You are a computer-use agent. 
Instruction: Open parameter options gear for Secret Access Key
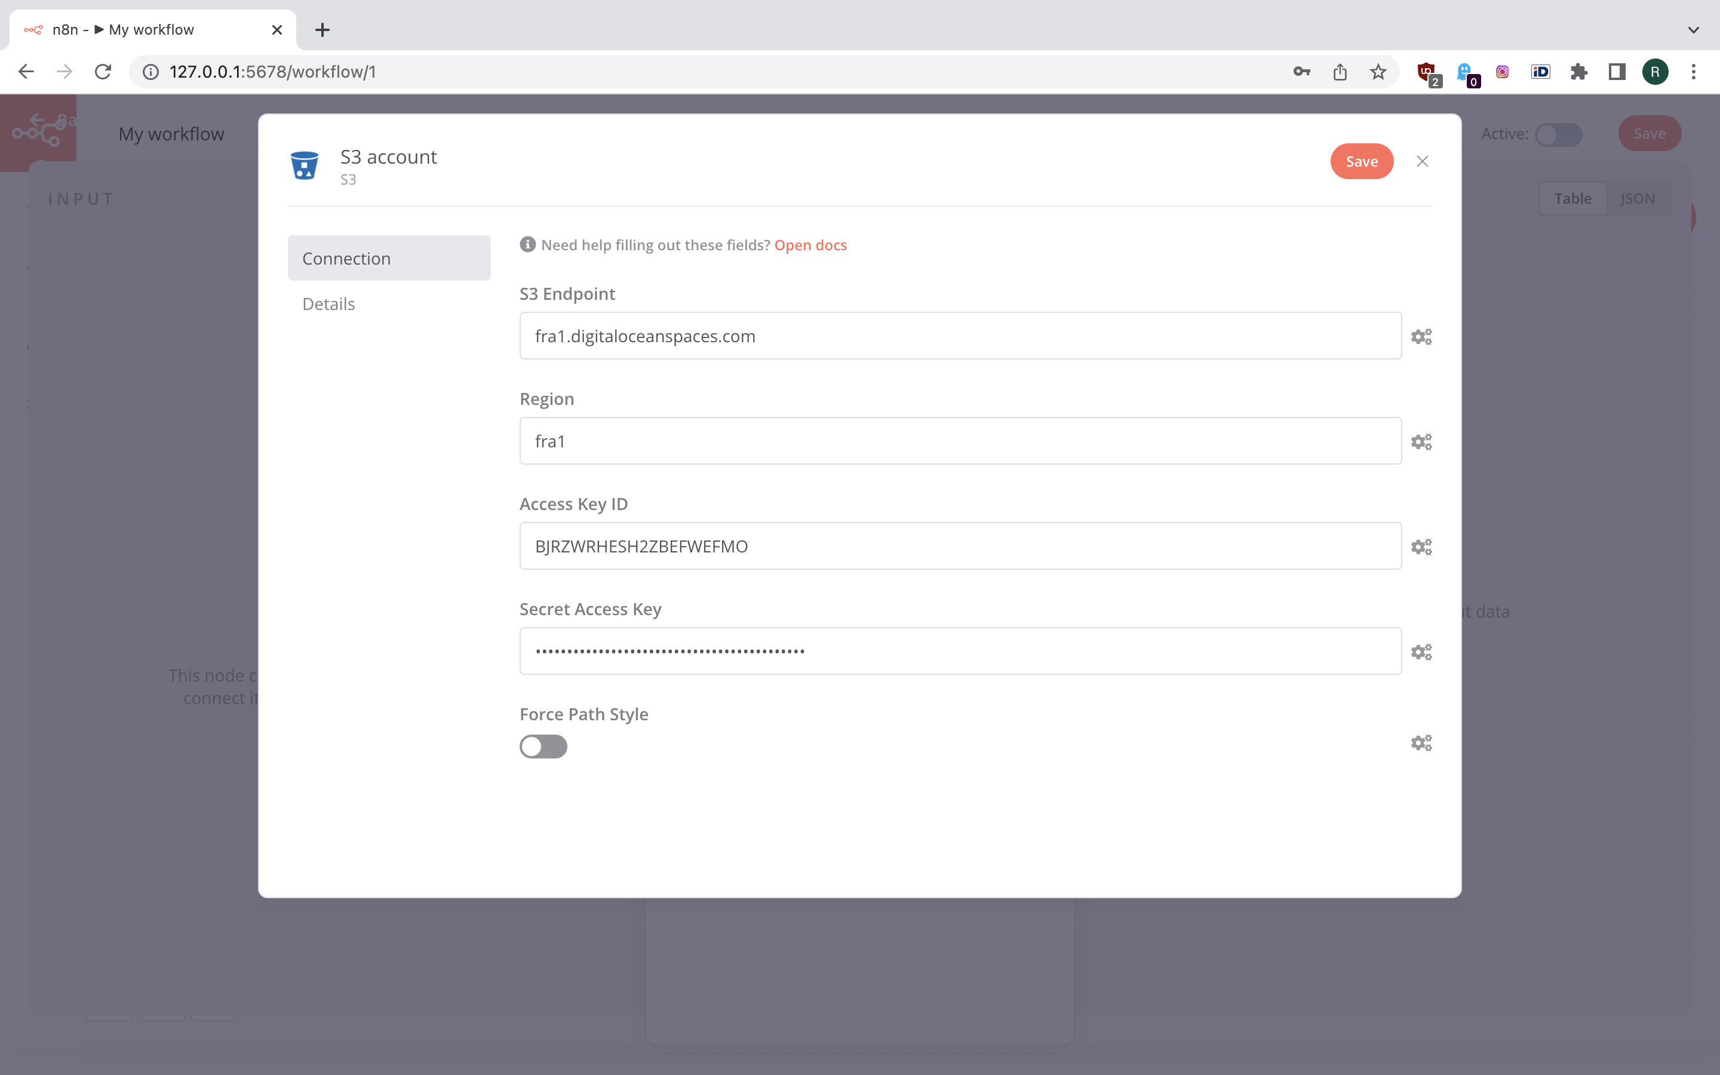(1421, 652)
